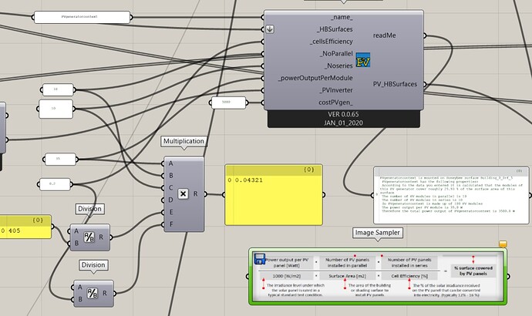Click the readMe output of the PV component
The width and height of the screenshot is (532, 316).
pos(385,35)
